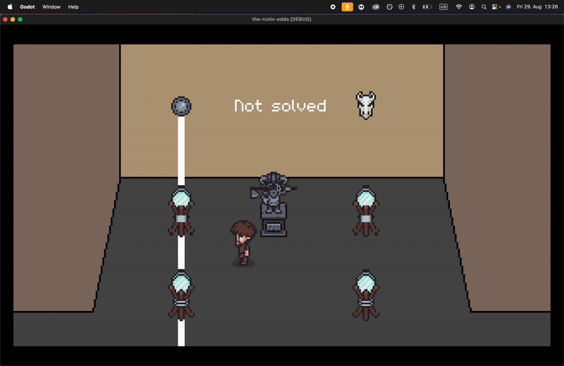This screenshot has height=366, width=564.
Task: Click the brown-haired player character
Action: [x=243, y=243]
